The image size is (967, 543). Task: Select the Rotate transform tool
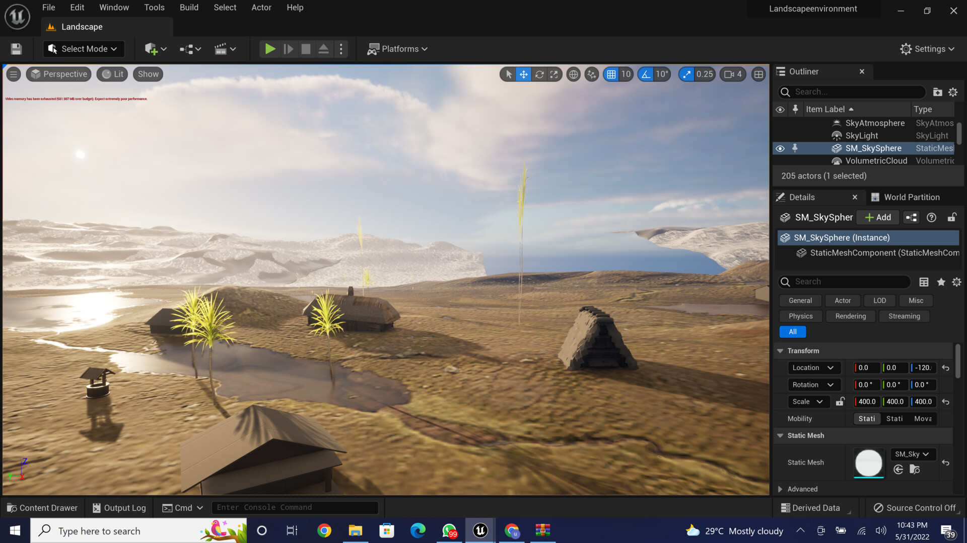[x=539, y=74]
